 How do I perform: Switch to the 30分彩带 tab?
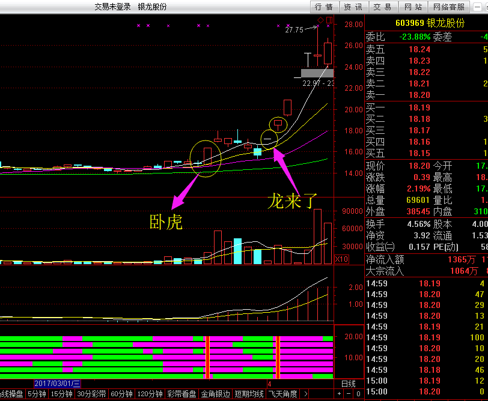click(91, 394)
